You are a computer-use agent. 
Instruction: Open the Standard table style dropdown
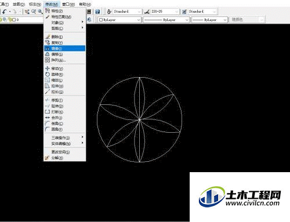(x=202, y=12)
